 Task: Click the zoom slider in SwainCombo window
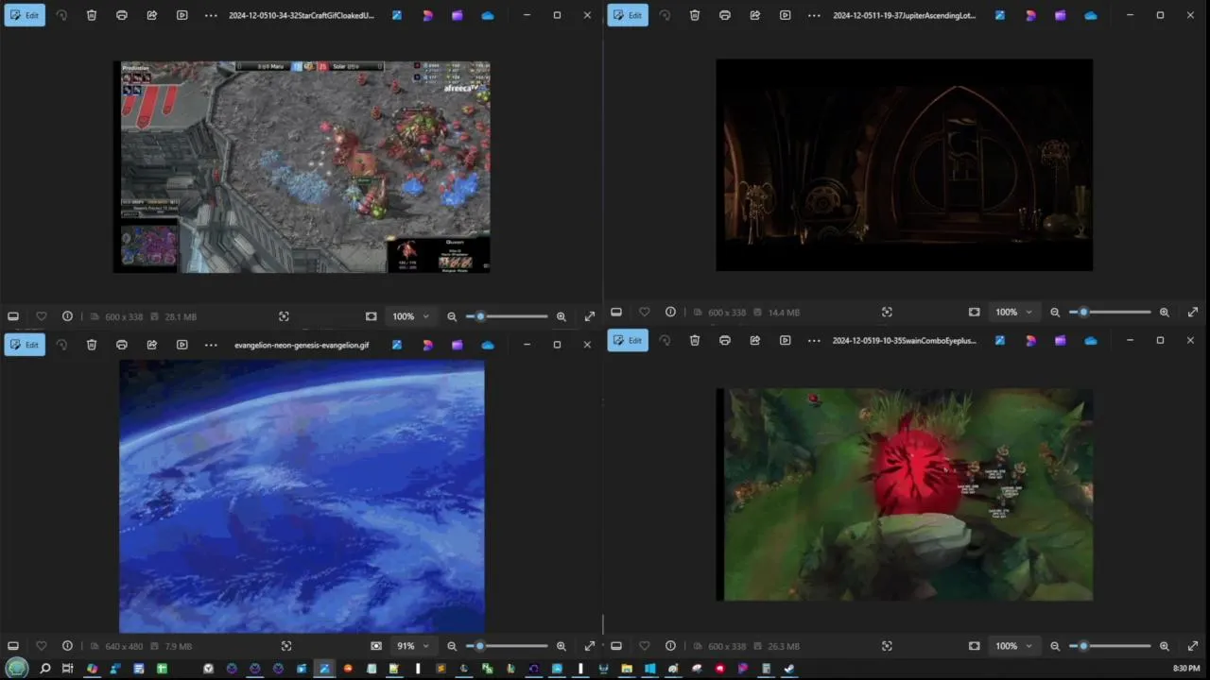[x=1110, y=646]
